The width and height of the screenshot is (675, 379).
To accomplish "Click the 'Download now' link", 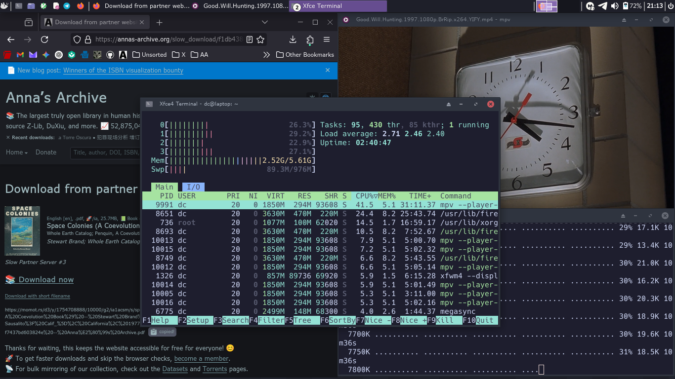I will pyautogui.click(x=39, y=279).
